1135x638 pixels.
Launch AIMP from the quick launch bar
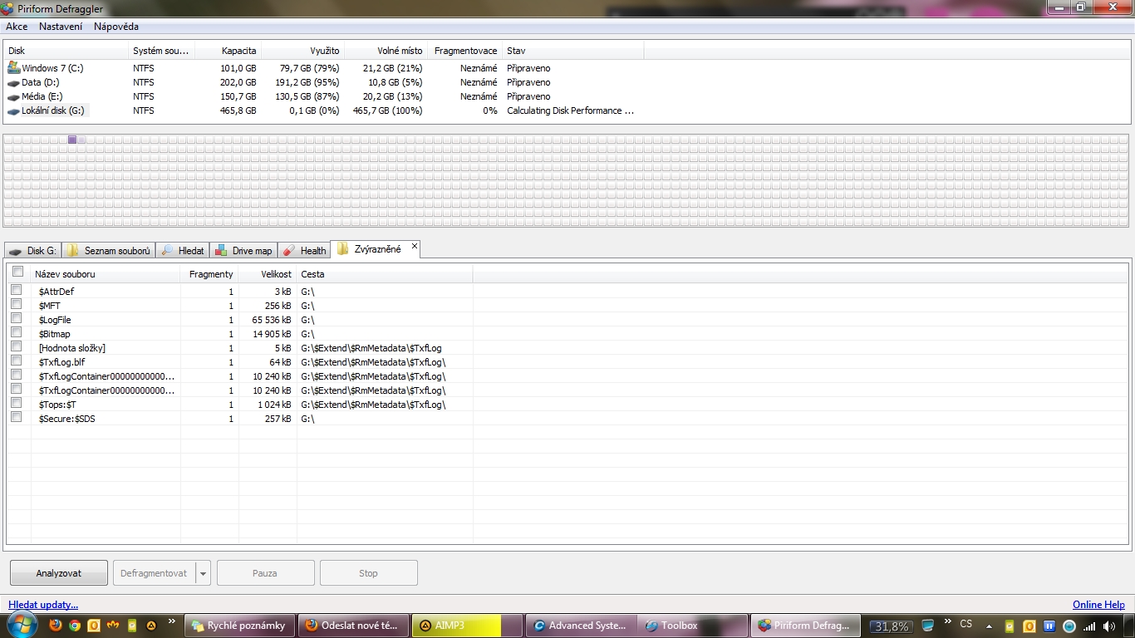pyautogui.click(x=151, y=626)
